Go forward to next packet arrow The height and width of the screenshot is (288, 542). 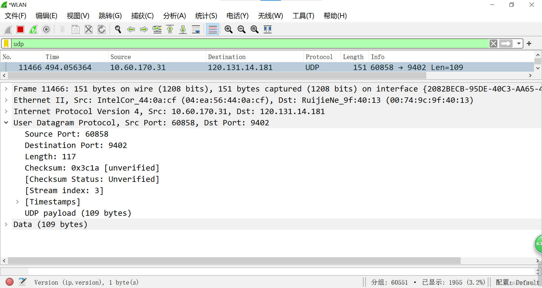pyautogui.click(x=144, y=29)
